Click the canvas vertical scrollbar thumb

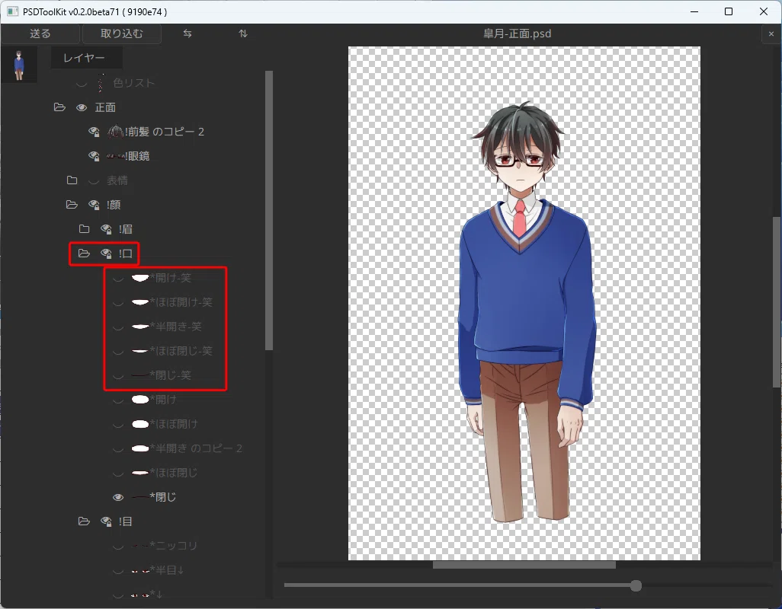pos(777,302)
